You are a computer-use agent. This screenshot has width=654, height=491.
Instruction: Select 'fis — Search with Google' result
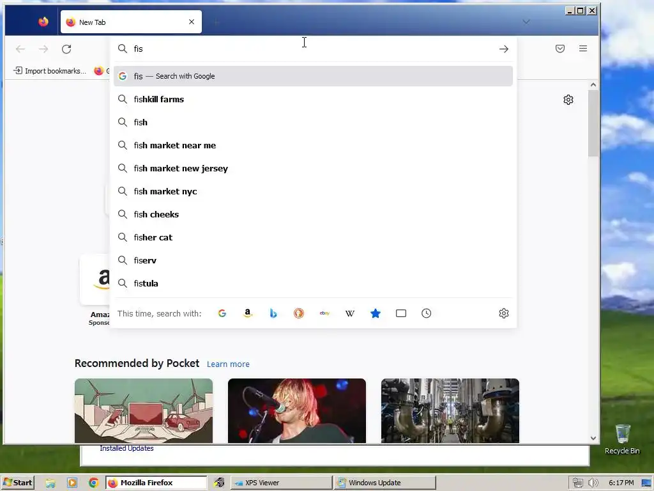click(313, 76)
